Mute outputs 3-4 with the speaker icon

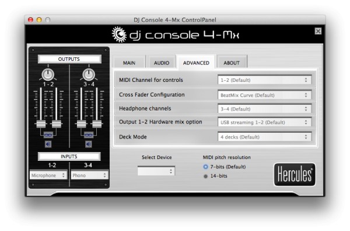[x=89, y=144]
